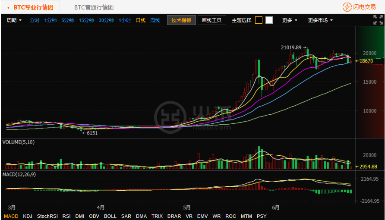Select the white theme swatch
Image resolution: width=385 pixels, height=220 pixels.
point(269,20)
